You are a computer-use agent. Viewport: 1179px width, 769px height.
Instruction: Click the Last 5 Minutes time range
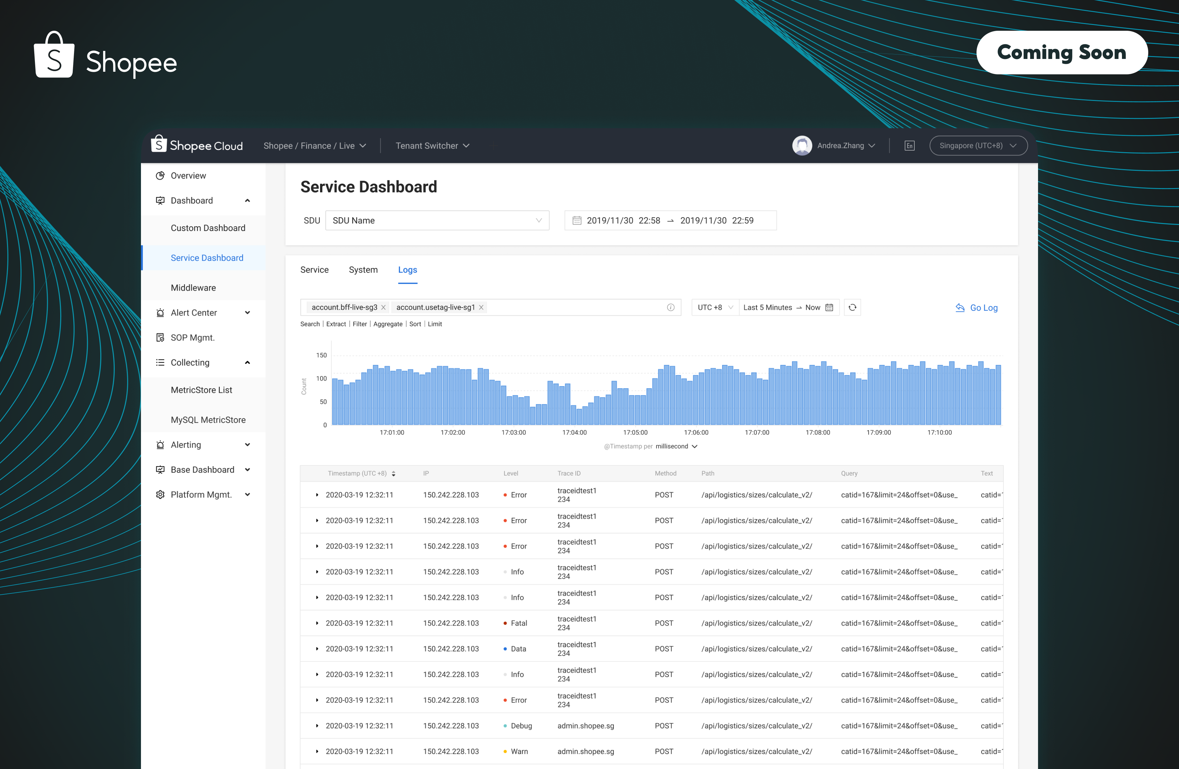point(767,307)
